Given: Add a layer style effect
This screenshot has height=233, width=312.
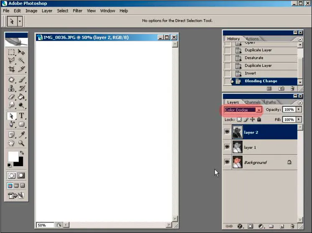Looking at the screenshot, I should [x=240, y=226].
